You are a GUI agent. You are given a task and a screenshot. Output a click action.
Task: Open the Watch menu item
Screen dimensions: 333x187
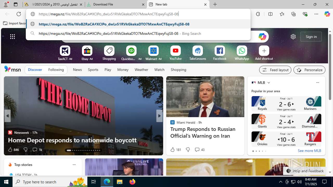pyautogui.click(x=159, y=70)
